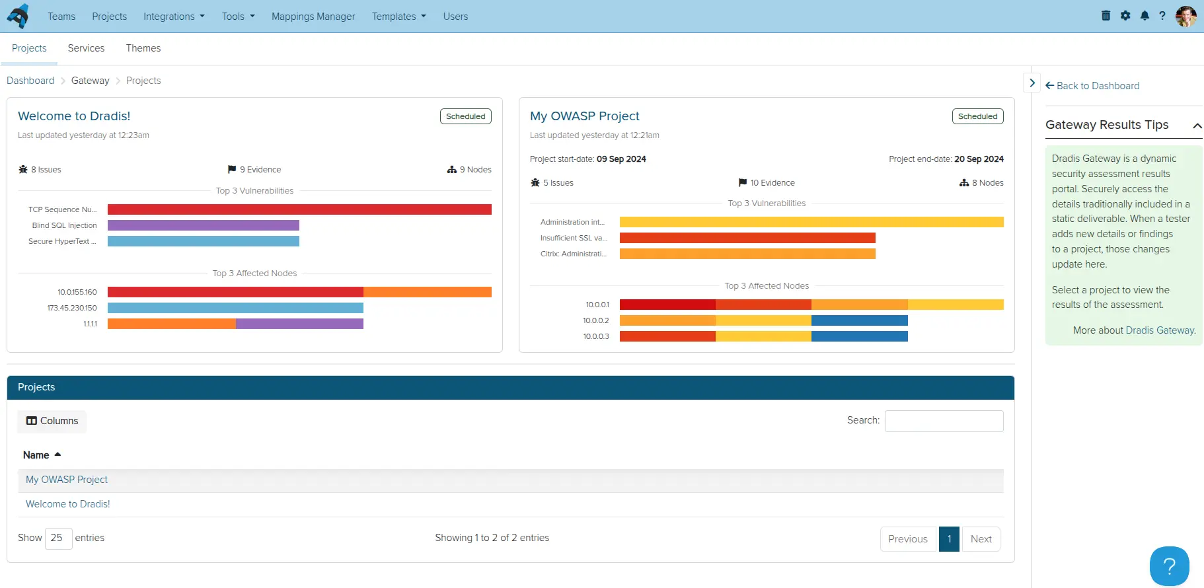The height and width of the screenshot is (588, 1204).
Task: Go to page 1 in pagination
Action: click(x=949, y=539)
